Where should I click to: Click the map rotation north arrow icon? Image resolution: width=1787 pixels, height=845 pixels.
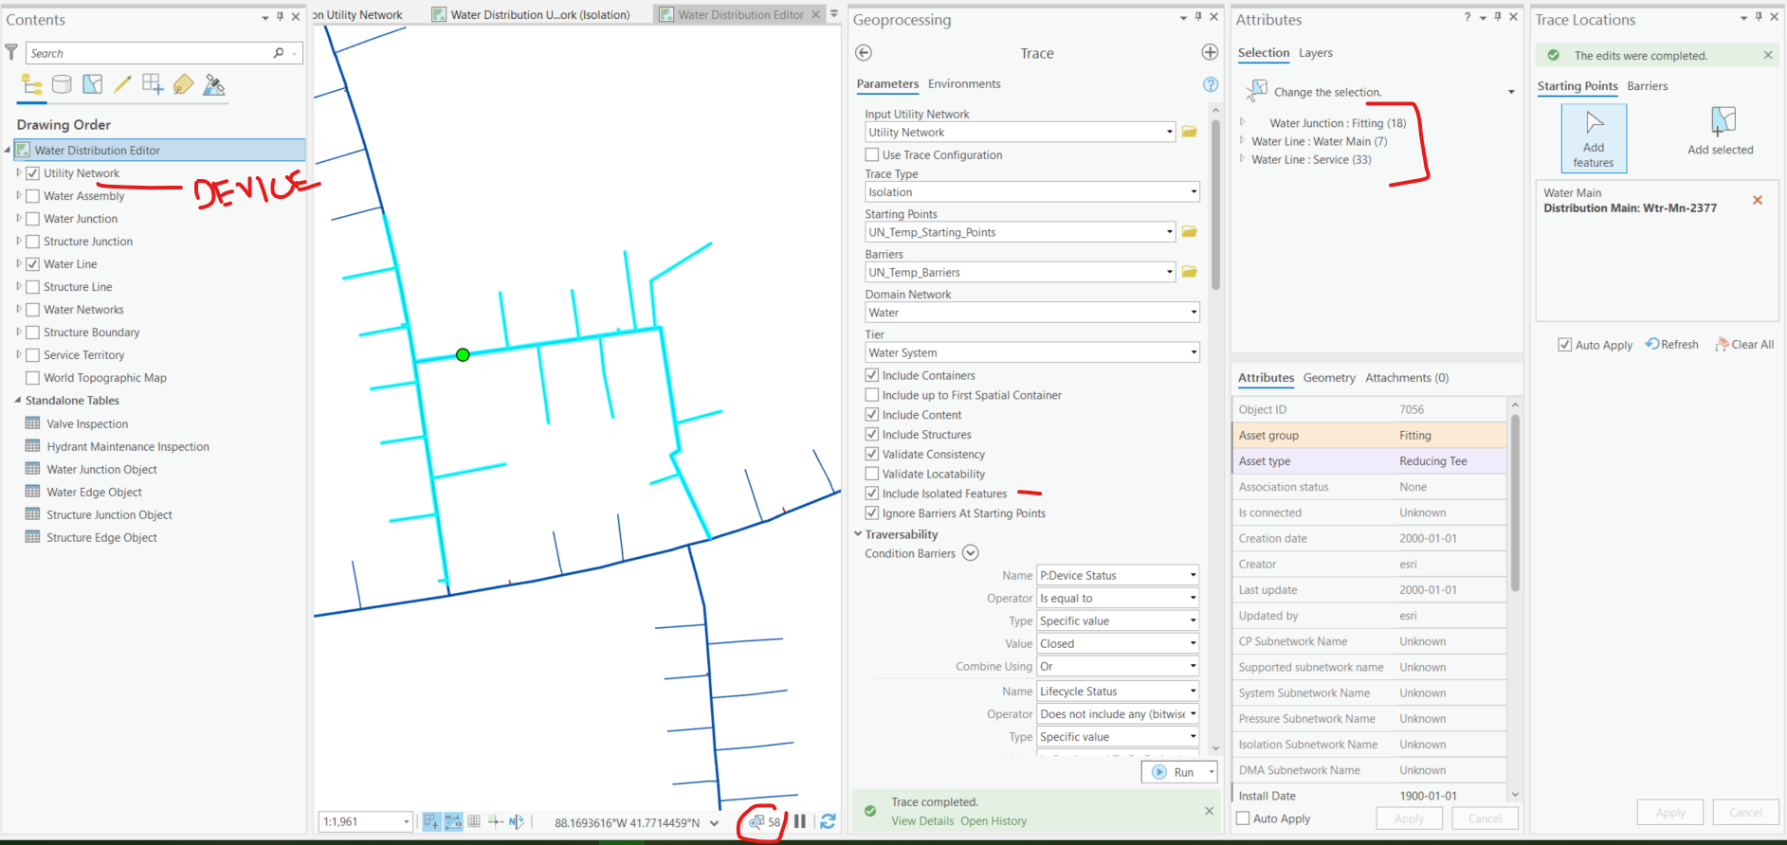(x=517, y=821)
